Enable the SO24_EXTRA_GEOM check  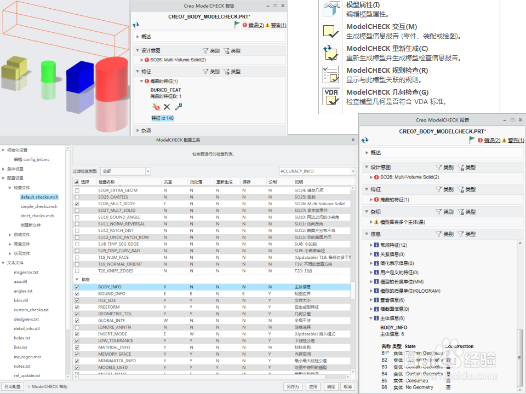point(77,190)
